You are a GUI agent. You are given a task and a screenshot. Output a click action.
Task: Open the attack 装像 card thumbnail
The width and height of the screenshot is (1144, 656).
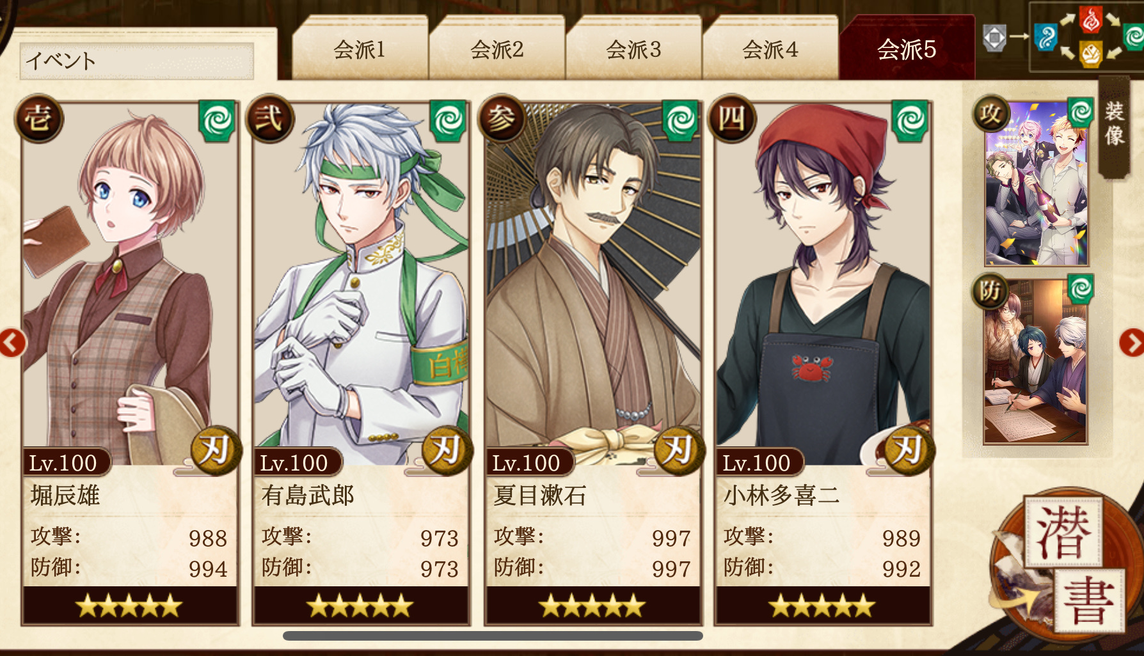(1037, 184)
